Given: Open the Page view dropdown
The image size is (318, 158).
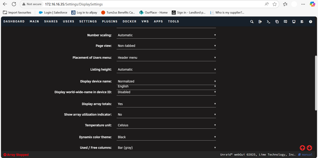Looking at the screenshot, I should click(167, 46).
